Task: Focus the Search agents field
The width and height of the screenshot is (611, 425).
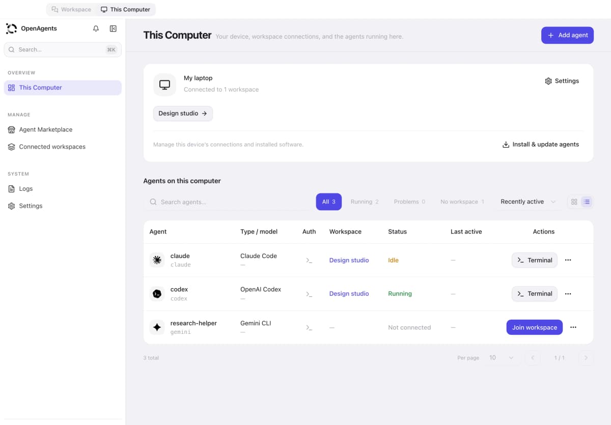Action: pos(228,202)
